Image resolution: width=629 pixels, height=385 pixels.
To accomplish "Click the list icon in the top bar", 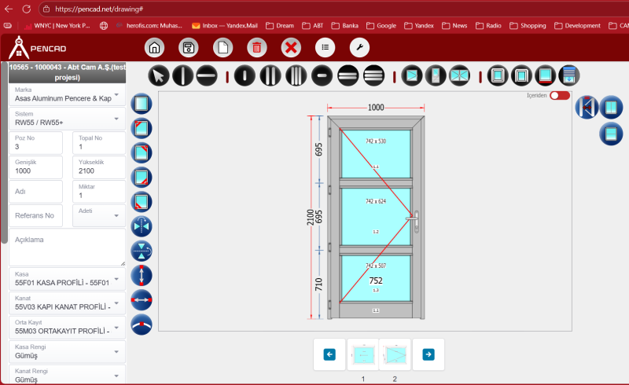I will [325, 47].
